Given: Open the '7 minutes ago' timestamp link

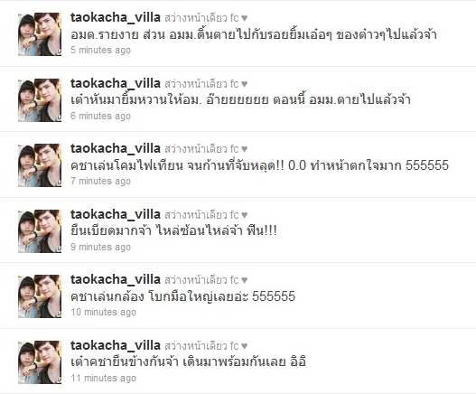Looking at the screenshot, I should (x=101, y=181).
